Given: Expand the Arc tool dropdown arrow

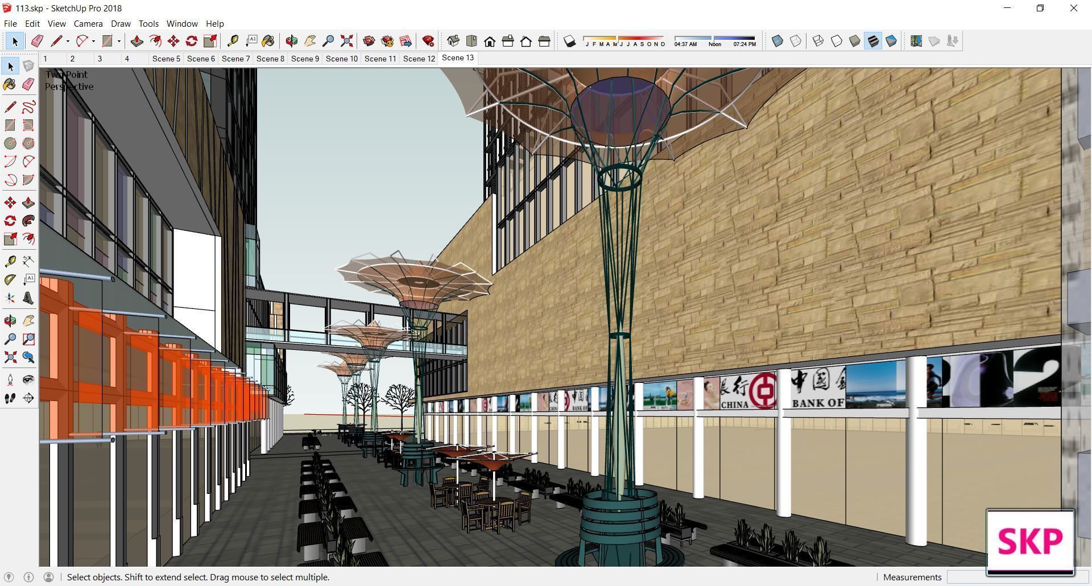Looking at the screenshot, I should point(93,41).
